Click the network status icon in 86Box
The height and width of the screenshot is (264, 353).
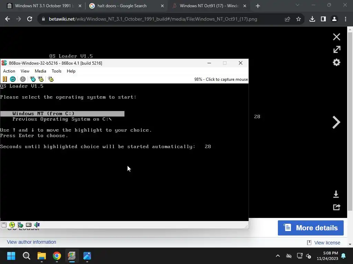click(20, 225)
